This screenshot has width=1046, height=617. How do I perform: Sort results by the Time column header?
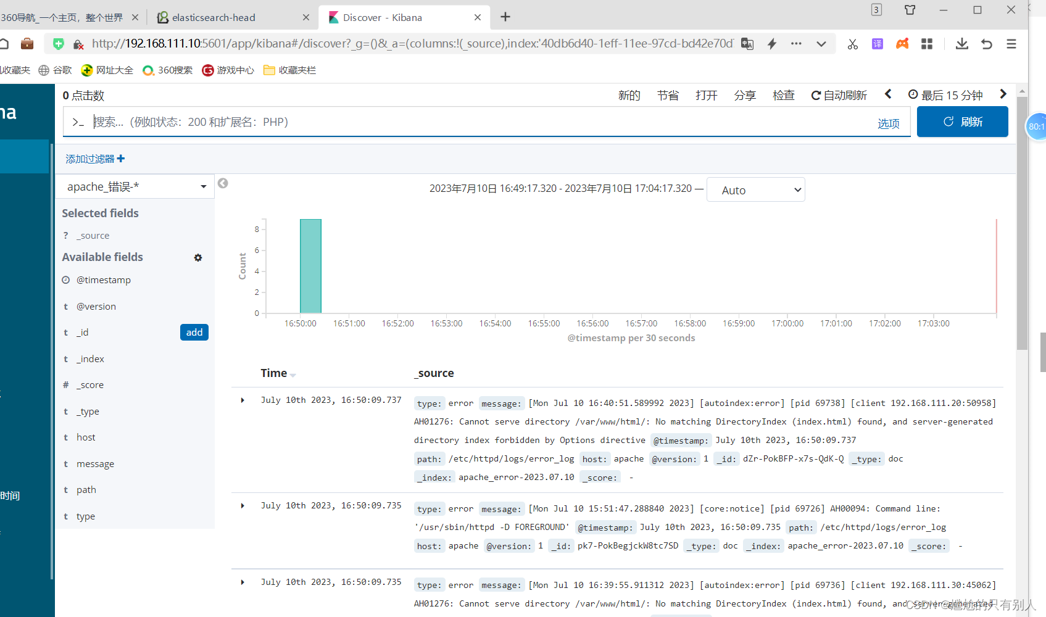tap(278, 373)
